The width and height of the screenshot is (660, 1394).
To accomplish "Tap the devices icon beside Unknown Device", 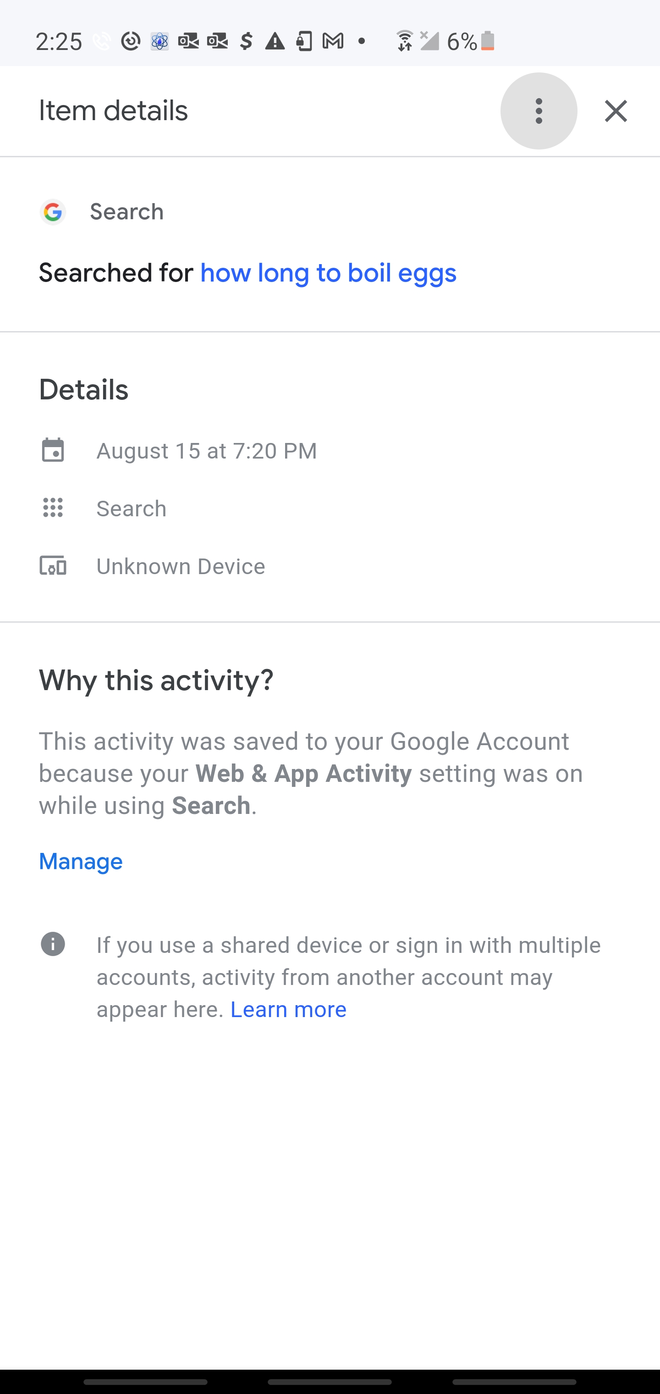I will pyautogui.click(x=53, y=566).
